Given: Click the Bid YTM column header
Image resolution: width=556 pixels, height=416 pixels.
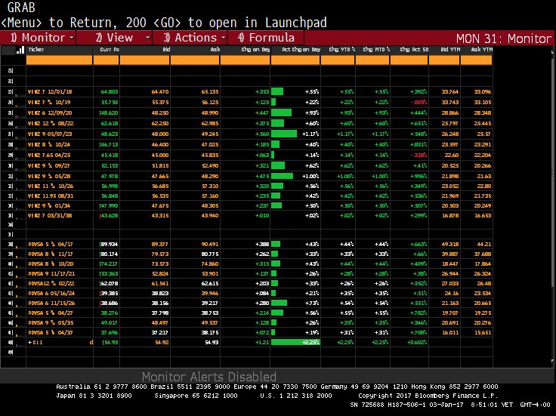Looking at the screenshot, I should click(450, 50).
